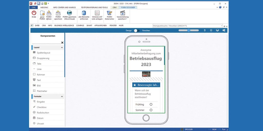The width and height of the screenshot is (263, 131).
Task: Open the gears settings icon
Action: coord(224,30)
